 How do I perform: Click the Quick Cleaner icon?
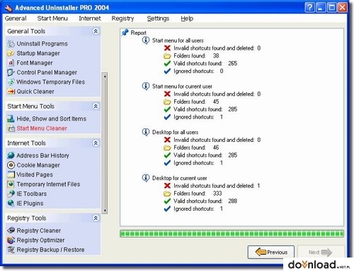(11, 92)
